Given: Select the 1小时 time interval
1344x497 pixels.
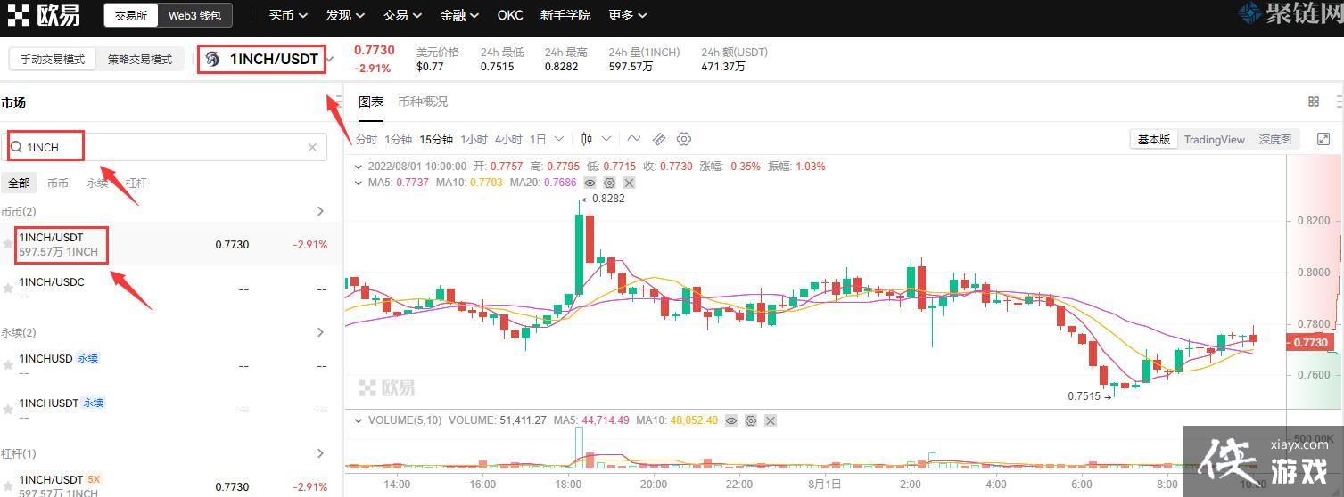Looking at the screenshot, I should pos(474,139).
